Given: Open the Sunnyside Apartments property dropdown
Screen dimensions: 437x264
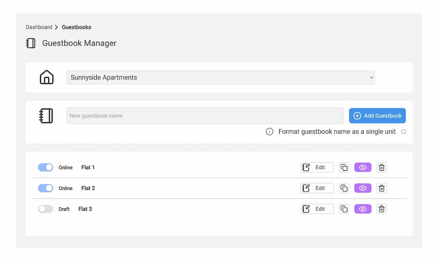Looking at the screenshot, I should [220, 77].
